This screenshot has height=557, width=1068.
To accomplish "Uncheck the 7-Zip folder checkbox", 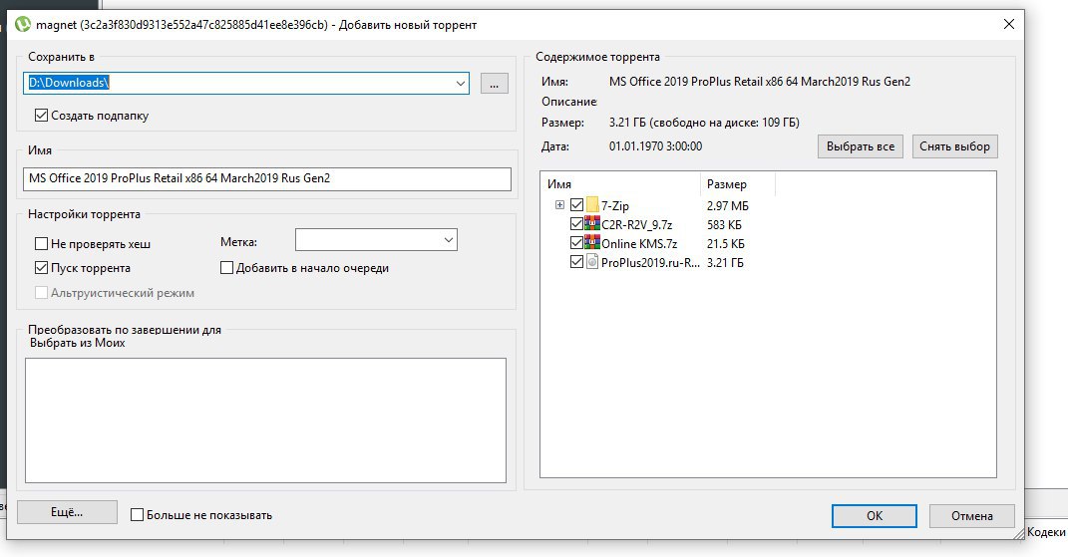I will [576, 205].
